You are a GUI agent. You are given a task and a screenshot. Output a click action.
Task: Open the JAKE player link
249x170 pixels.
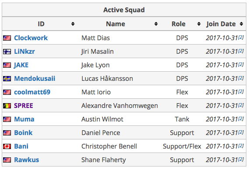coord(21,65)
